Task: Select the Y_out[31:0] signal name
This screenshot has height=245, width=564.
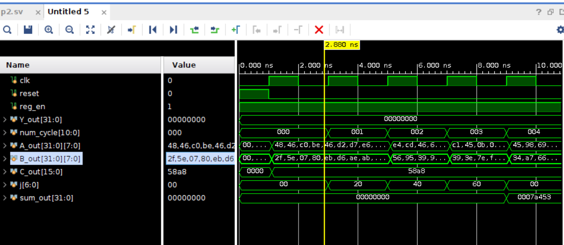Action: 41,119
